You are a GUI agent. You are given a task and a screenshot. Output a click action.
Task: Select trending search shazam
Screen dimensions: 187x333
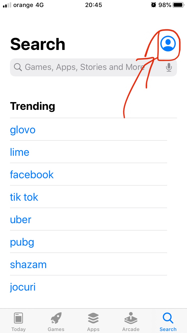pos(28,265)
